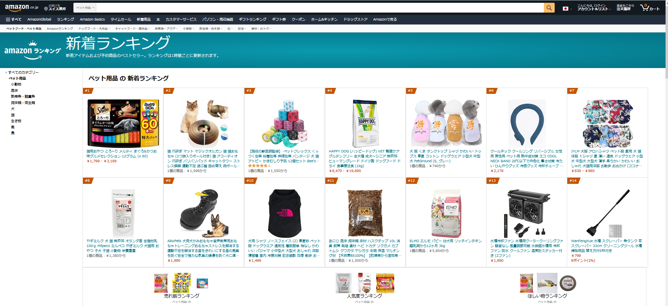Expand the ドッグフード・犬用品 submenu

tap(94, 29)
